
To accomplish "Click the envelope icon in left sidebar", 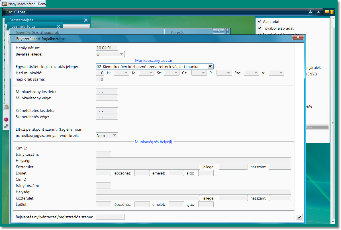I will (x=6, y=107).
